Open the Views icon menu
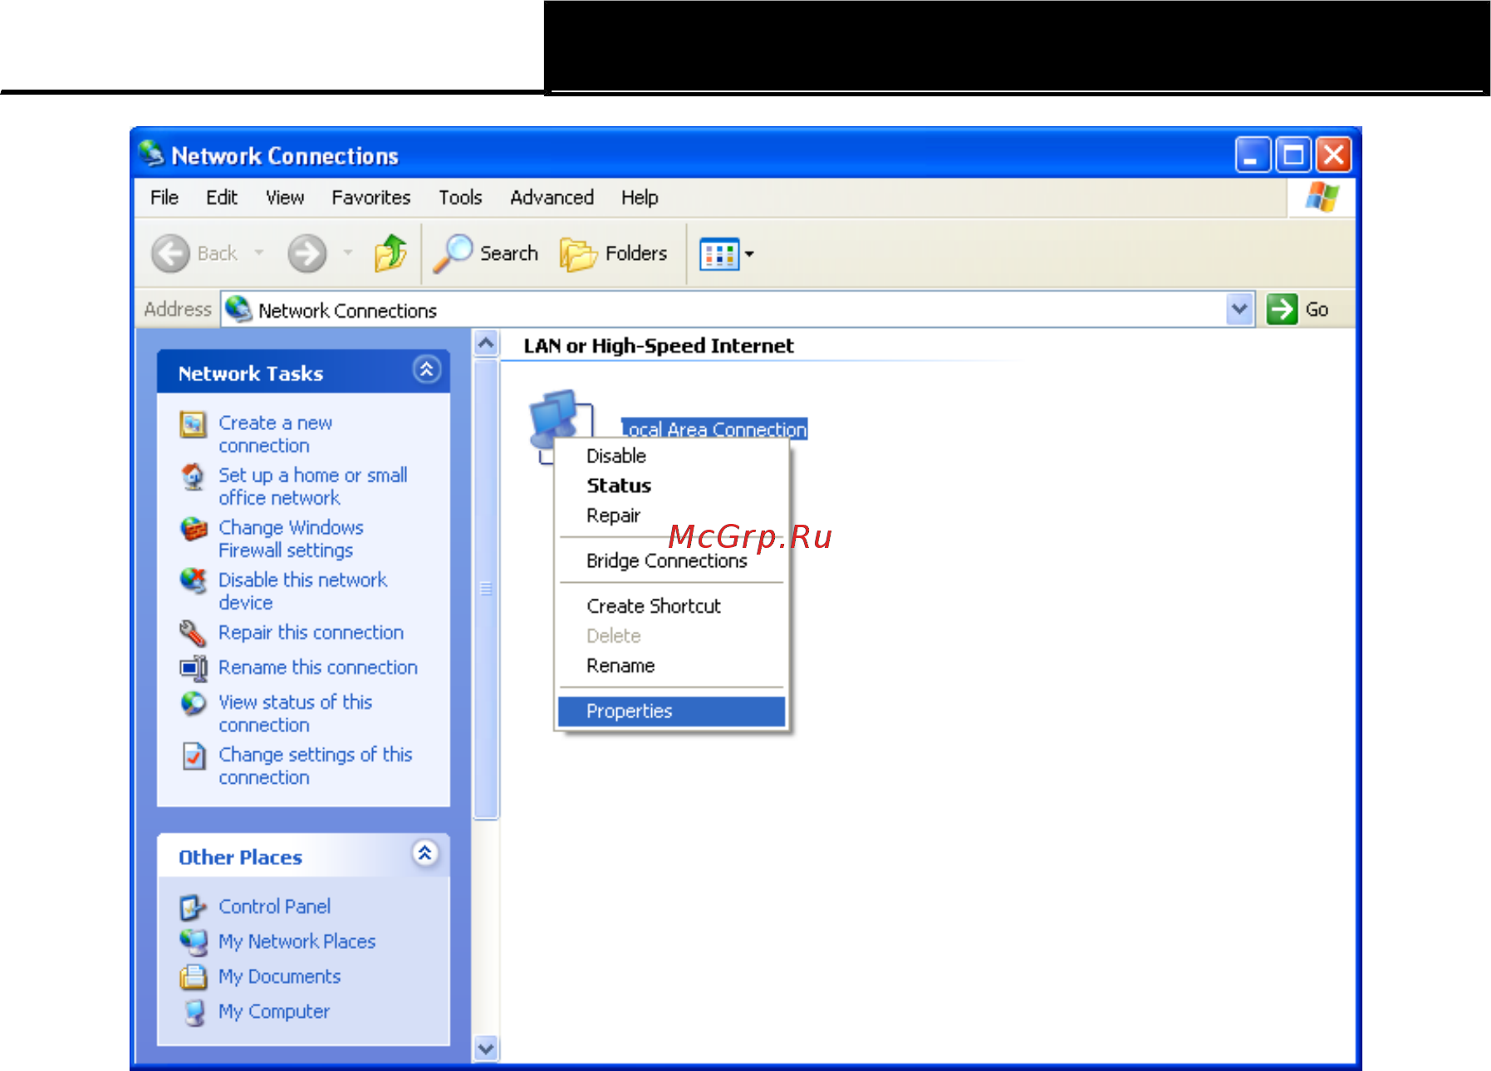 (x=719, y=254)
